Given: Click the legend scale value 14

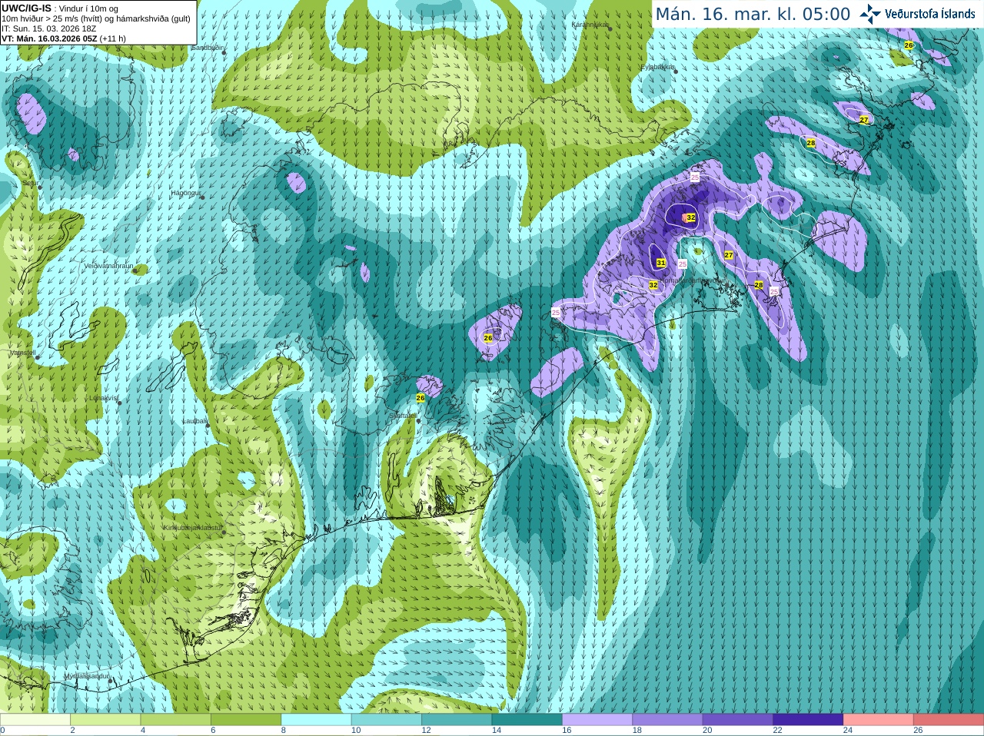Looking at the screenshot, I should (496, 731).
